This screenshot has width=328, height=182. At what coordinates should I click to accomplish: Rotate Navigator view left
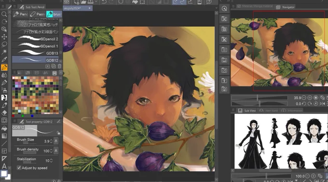[304, 104]
